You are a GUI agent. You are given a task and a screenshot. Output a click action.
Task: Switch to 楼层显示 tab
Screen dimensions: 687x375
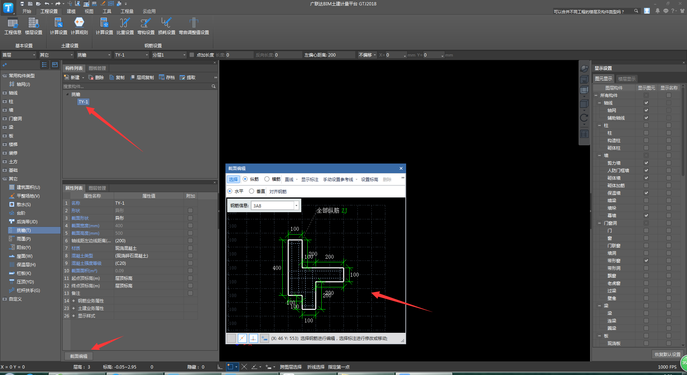627,79
